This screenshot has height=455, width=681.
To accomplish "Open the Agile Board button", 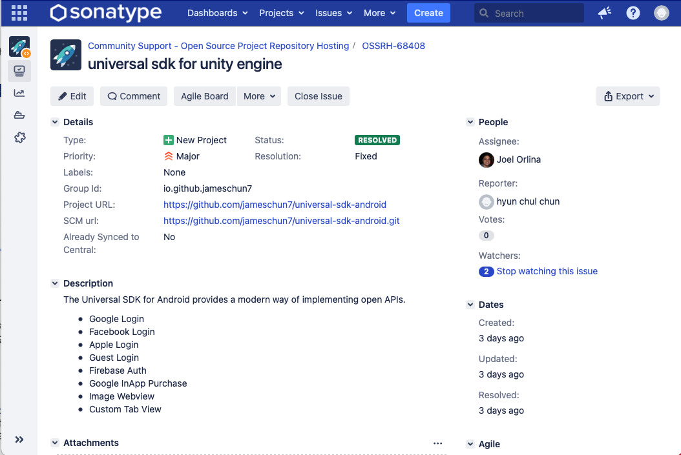I will pyautogui.click(x=205, y=96).
